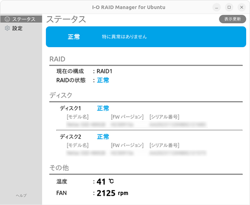Viewport: 250px width, 205px height.
Task: Click the 2125 rpm FAN reading
Action: [x=112, y=193]
